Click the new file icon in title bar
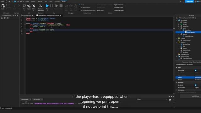 [x=6, y=1]
